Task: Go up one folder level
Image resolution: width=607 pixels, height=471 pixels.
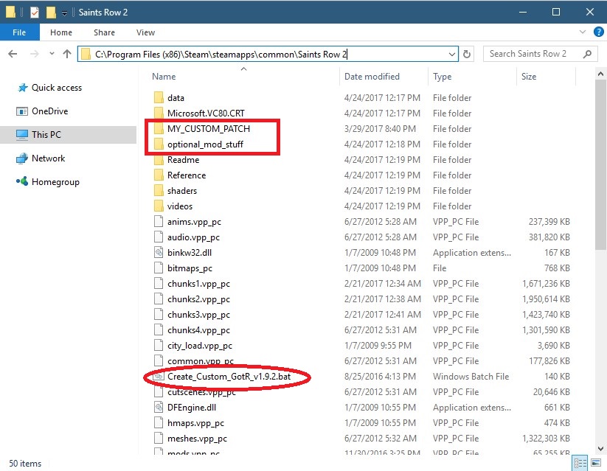Action: pos(67,54)
